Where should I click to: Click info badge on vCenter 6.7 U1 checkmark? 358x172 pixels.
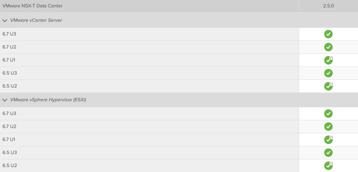click(331, 58)
